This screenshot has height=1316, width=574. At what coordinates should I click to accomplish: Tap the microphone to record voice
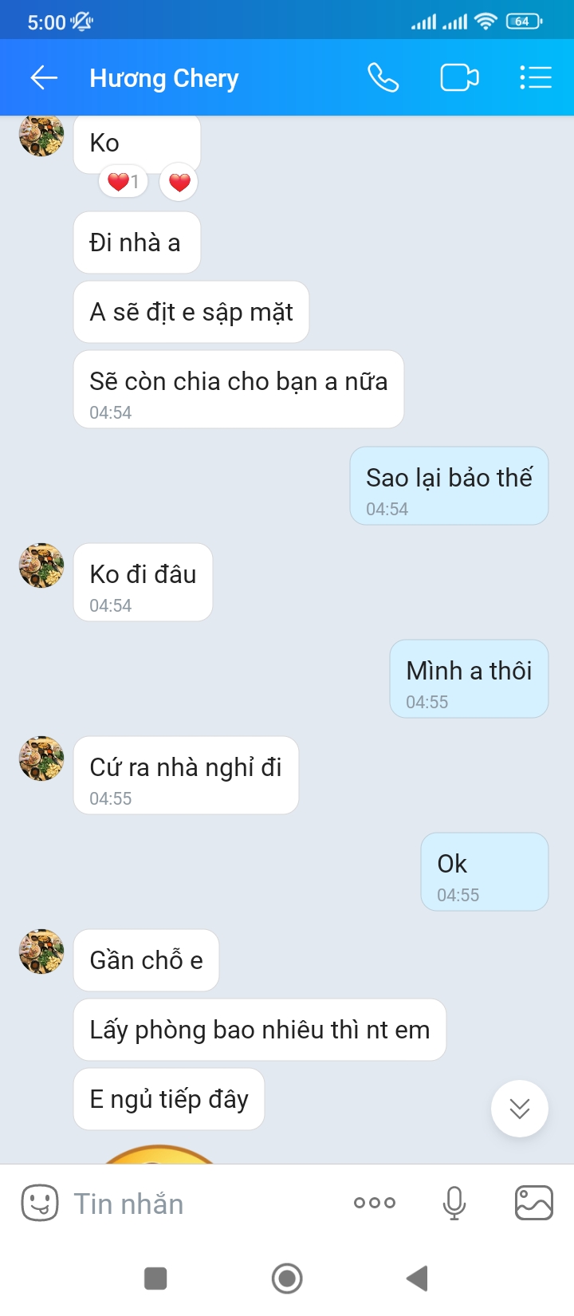[454, 1203]
